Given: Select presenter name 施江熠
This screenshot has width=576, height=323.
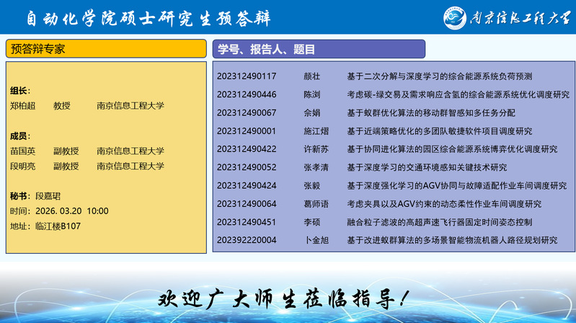Looking at the screenshot, I should click(x=316, y=131).
